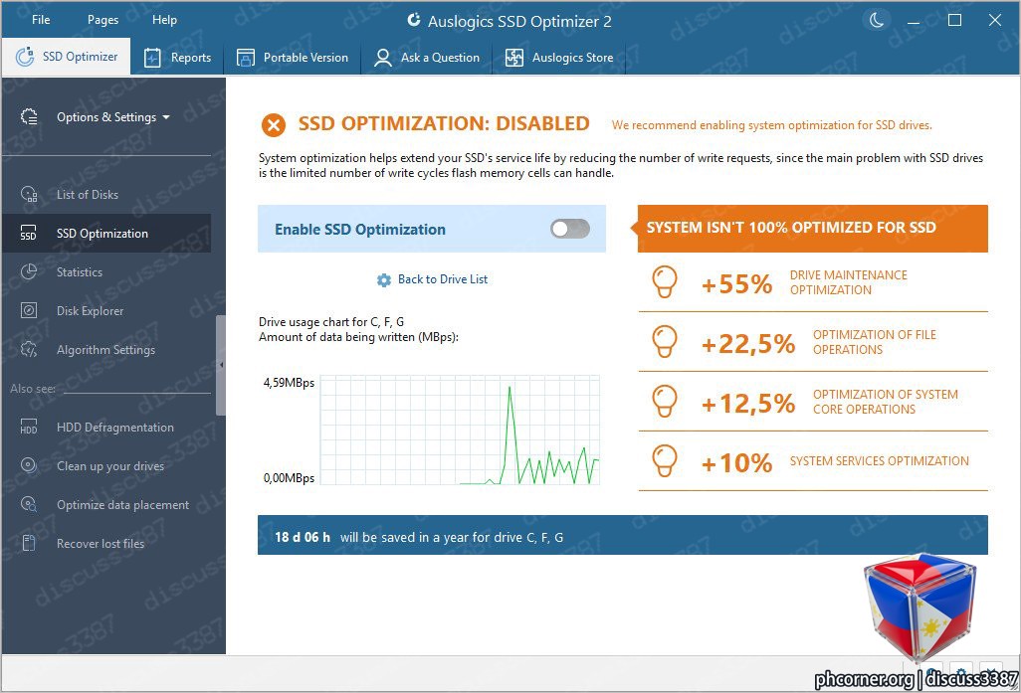Click the Auslogics Store icon
Image resolution: width=1021 pixels, height=693 pixels.
pos(514,58)
